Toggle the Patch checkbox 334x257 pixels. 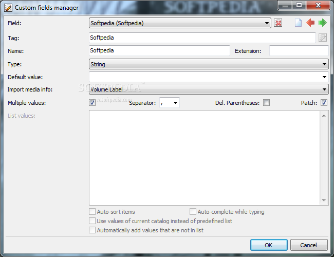click(x=324, y=103)
